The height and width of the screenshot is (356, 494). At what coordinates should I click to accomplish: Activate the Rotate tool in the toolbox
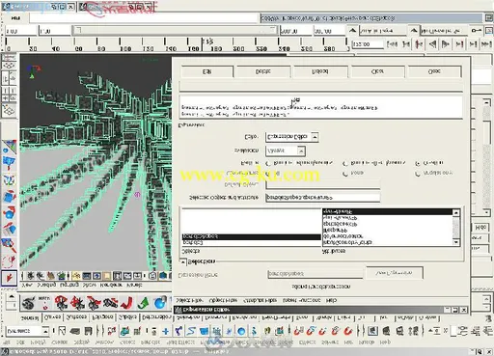click(9, 212)
